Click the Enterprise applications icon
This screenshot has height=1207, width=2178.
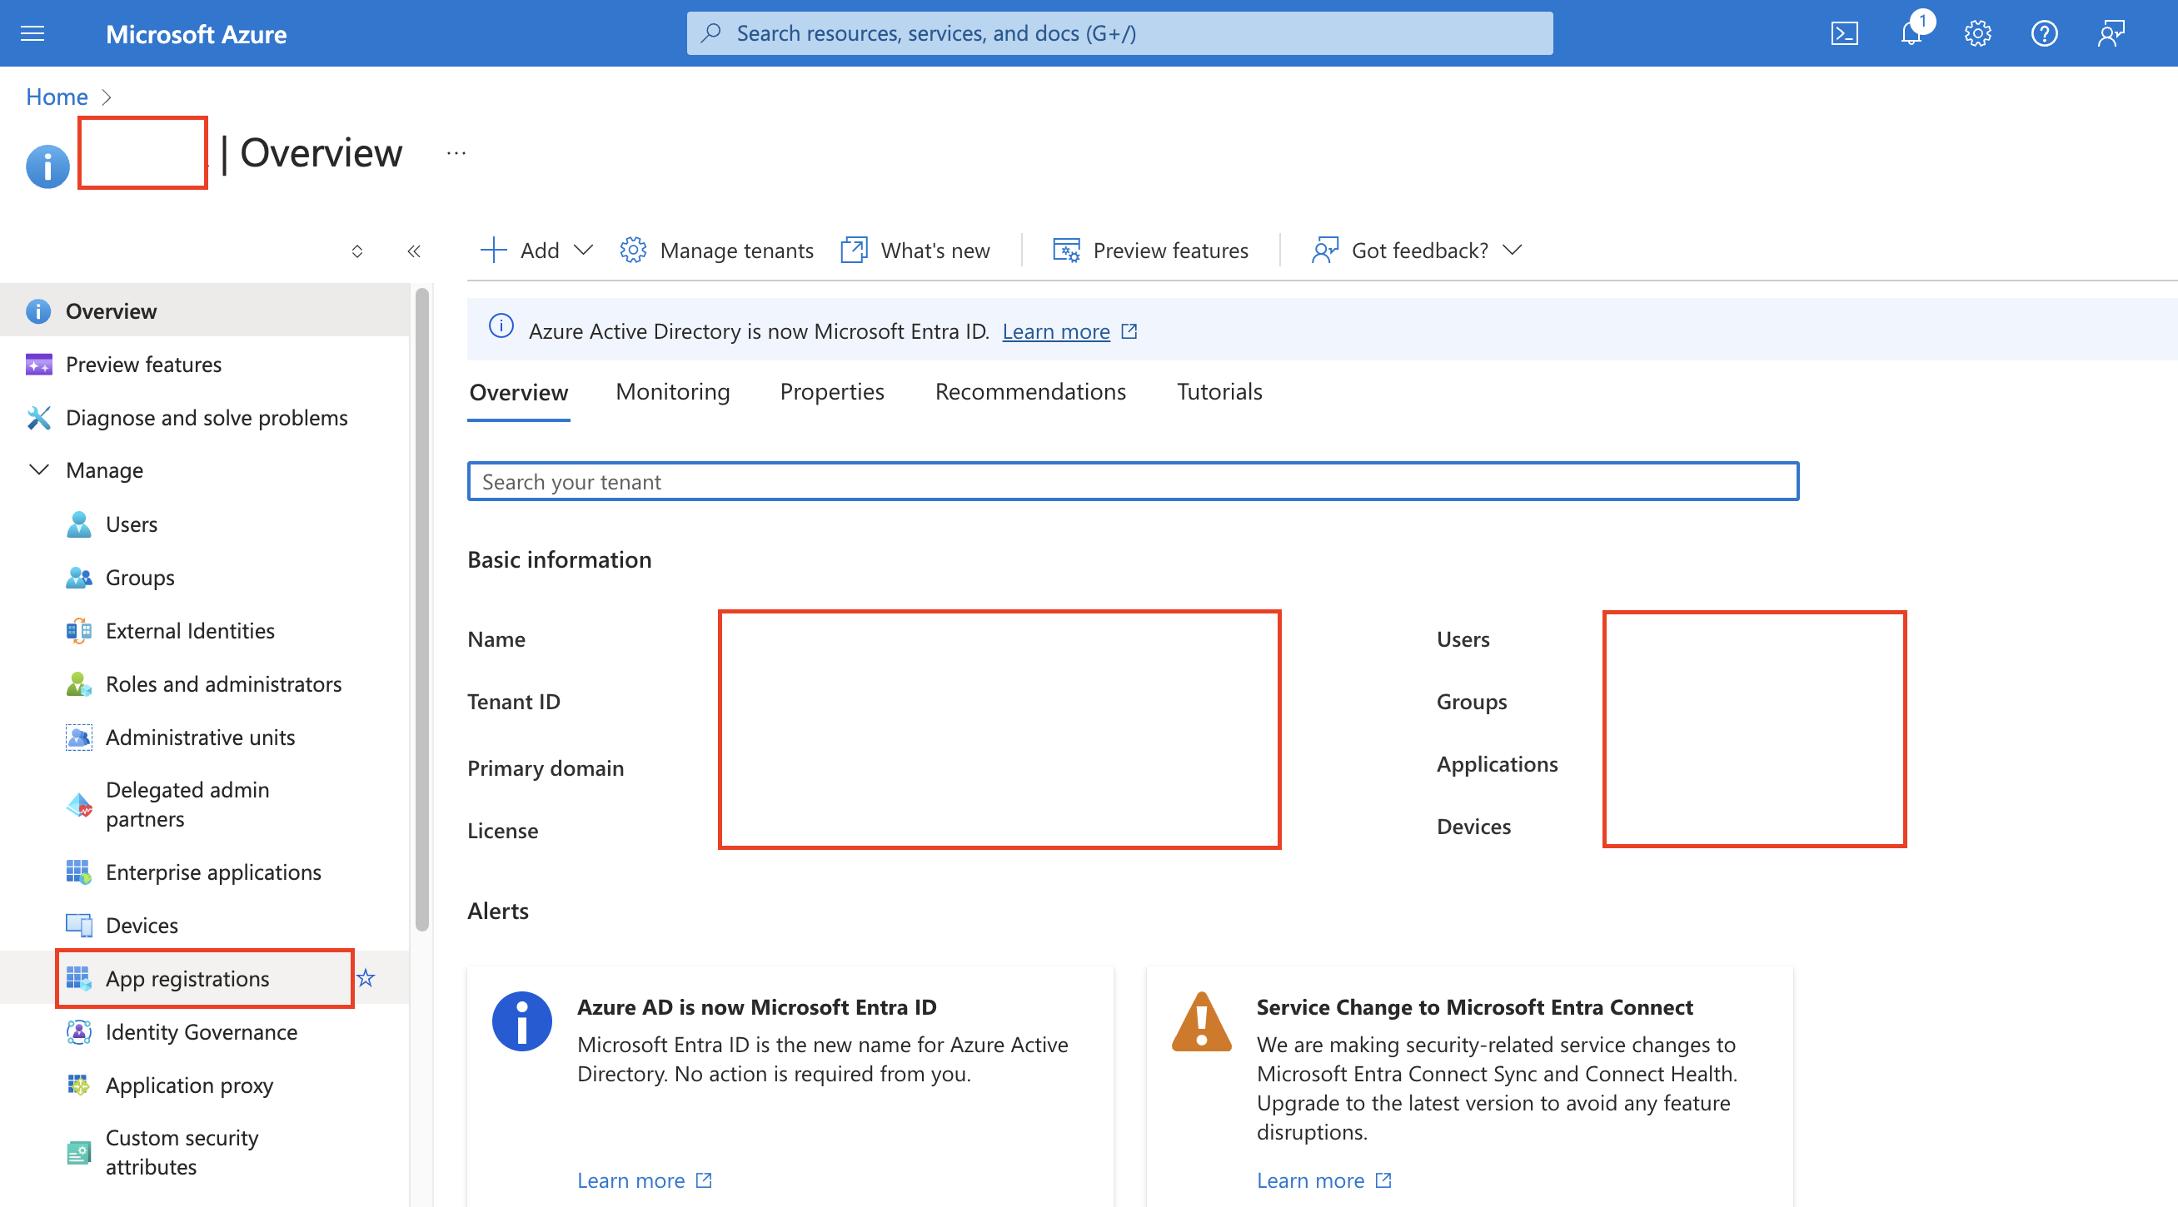[x=78, y=872]
